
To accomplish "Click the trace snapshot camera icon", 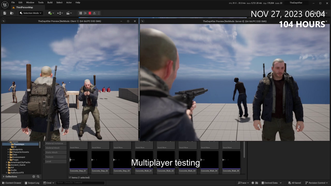I will click(257, 183).
